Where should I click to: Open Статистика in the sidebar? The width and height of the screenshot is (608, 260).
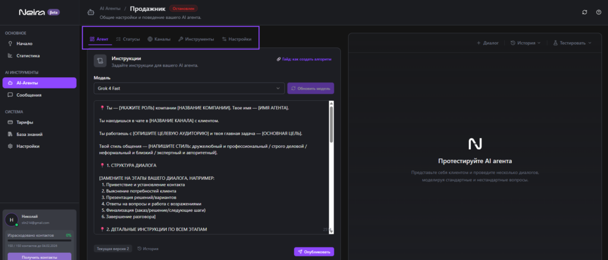(28, 56)
